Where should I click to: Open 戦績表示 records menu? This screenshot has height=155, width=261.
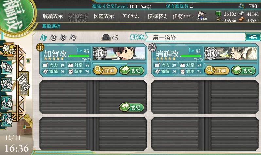coord(53,16)
